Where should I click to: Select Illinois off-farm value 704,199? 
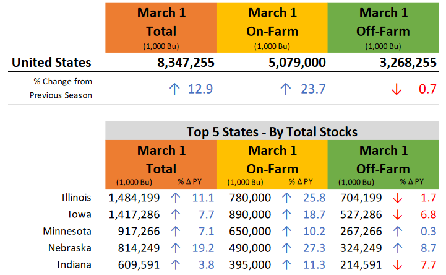coord(361,198)
